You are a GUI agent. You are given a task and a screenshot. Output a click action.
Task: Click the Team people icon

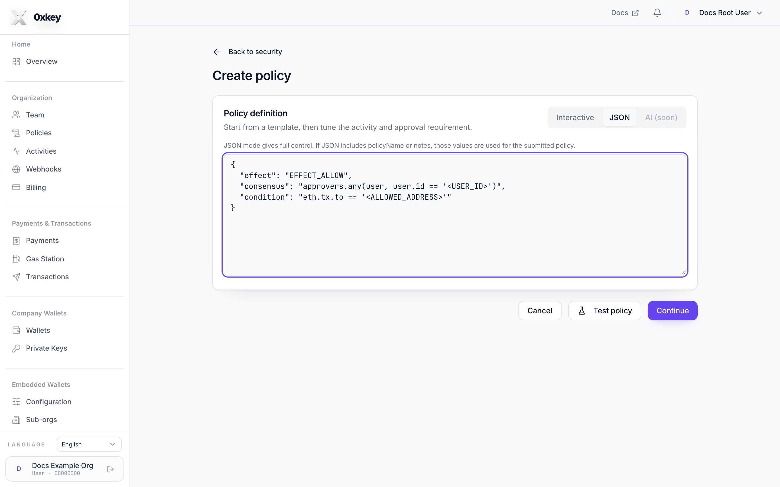16,115
